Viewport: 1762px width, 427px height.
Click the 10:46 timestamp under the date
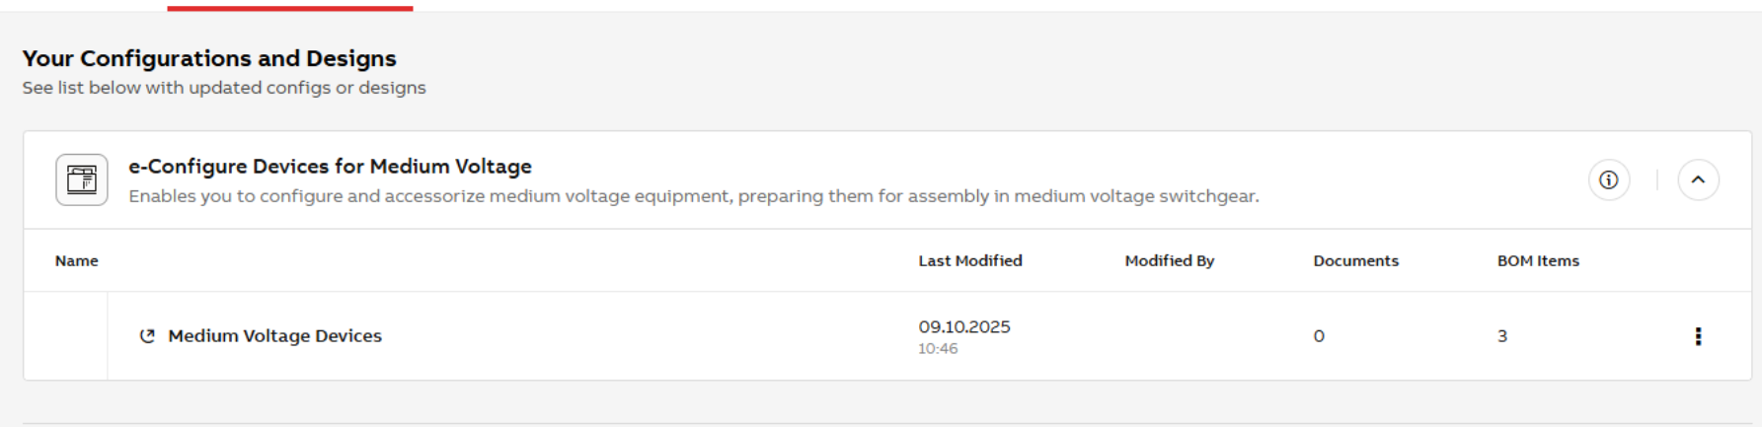pos(938,349)
